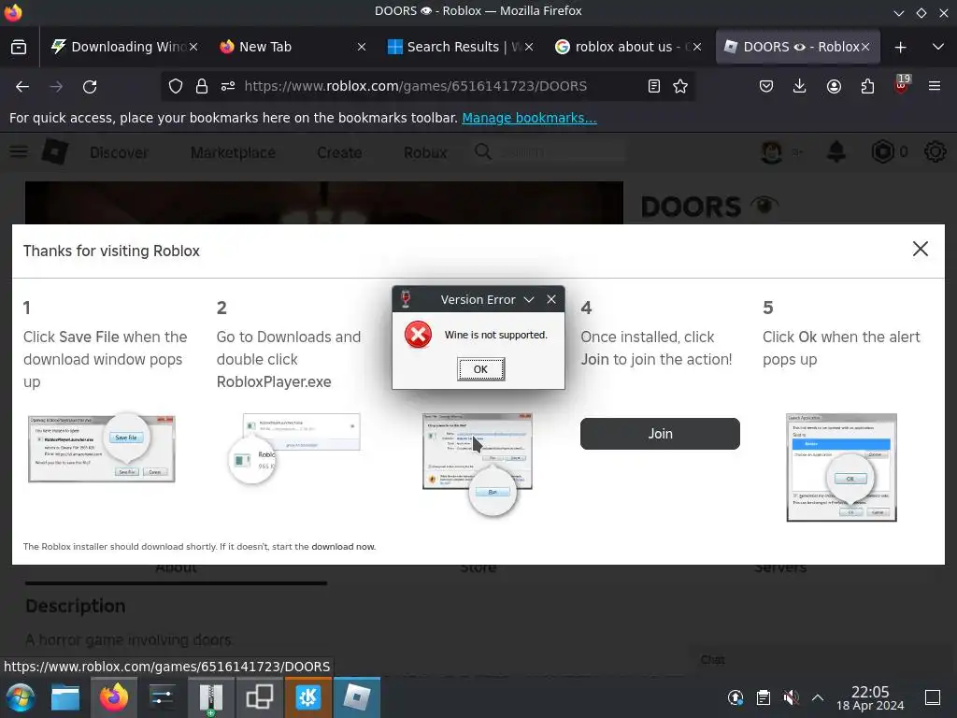This screenshot has height=718, width=957.
Task: Open the Robux balance icon
Action: 882,152
